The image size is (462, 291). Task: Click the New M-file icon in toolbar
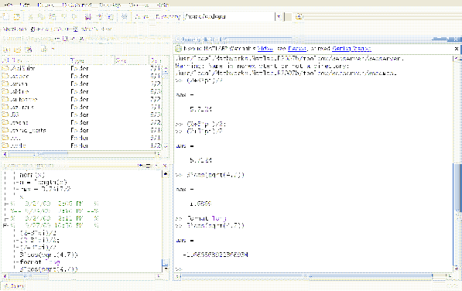pyautogui.click(x=6, y=17)
